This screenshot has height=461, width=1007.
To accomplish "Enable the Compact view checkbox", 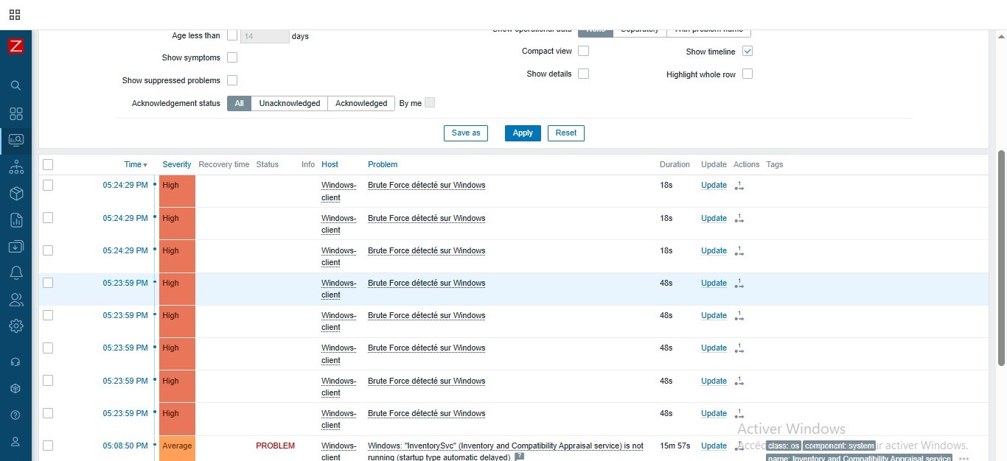I will click(x=583, y=51).
